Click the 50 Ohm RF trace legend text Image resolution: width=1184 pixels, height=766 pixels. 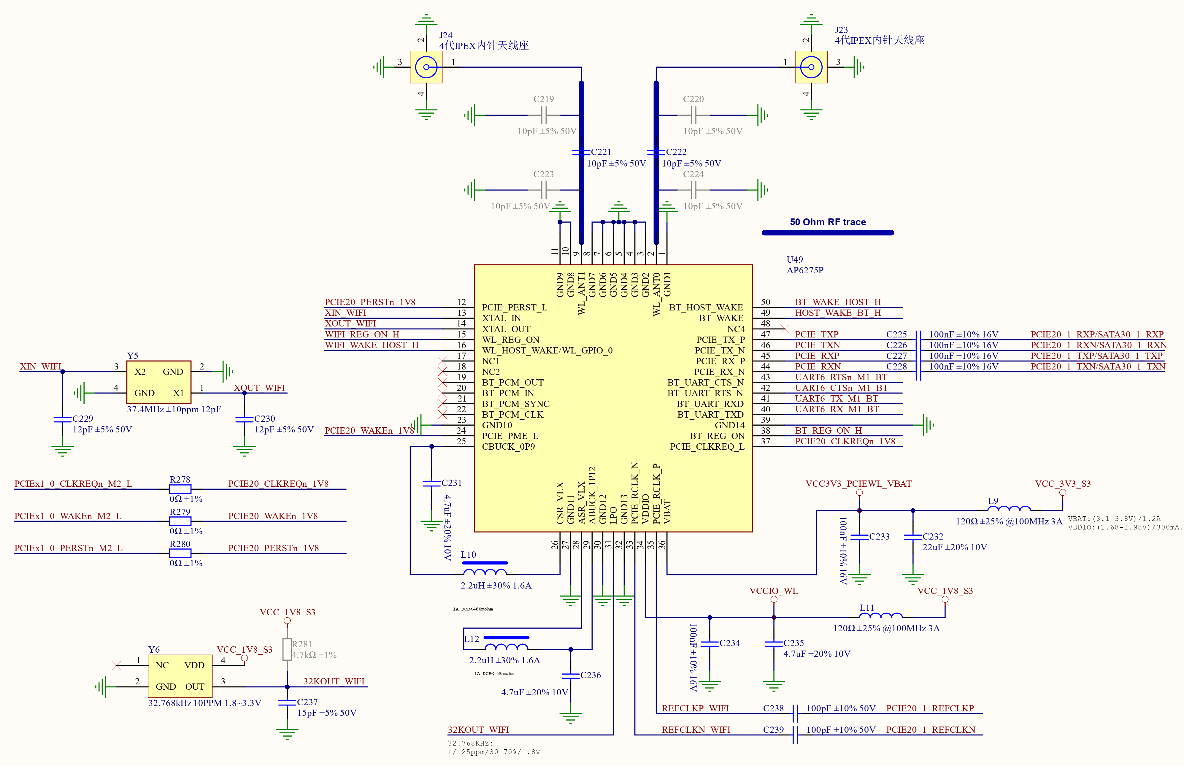827,222
